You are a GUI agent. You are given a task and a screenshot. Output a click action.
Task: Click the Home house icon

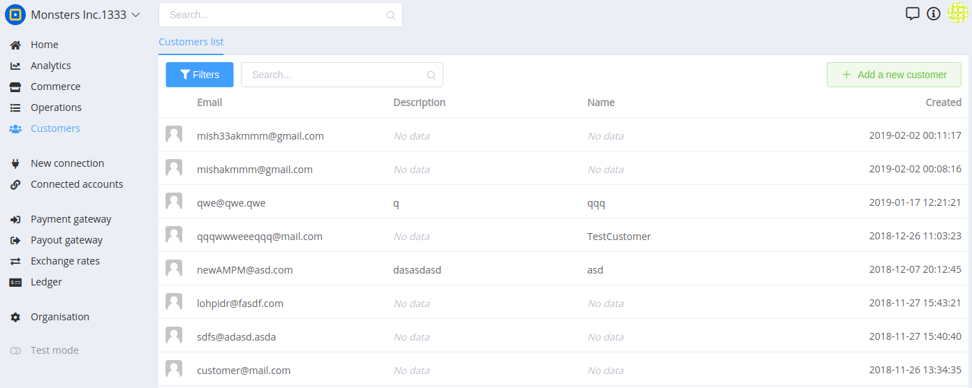15,45
